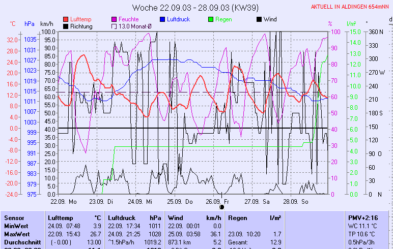Click the Sensor column header
The height and width of the screenshot is (249, 393).
pyautogui.click(x=14, y=217)
